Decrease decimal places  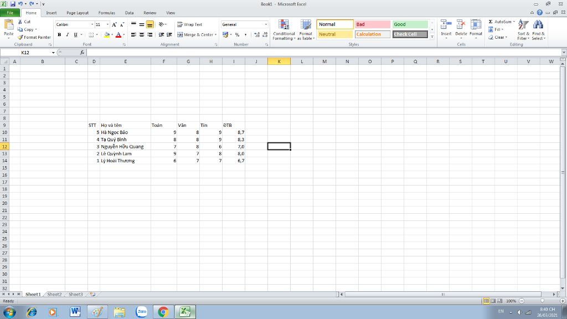coord(265,35)
